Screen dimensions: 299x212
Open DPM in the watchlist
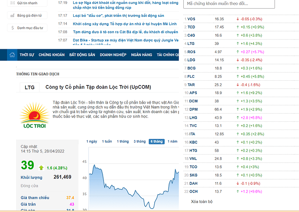tap(194, 109)
